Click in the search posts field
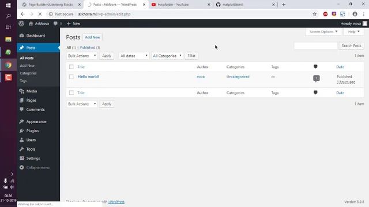Screen dimensions: 369x207 (315, 46)
